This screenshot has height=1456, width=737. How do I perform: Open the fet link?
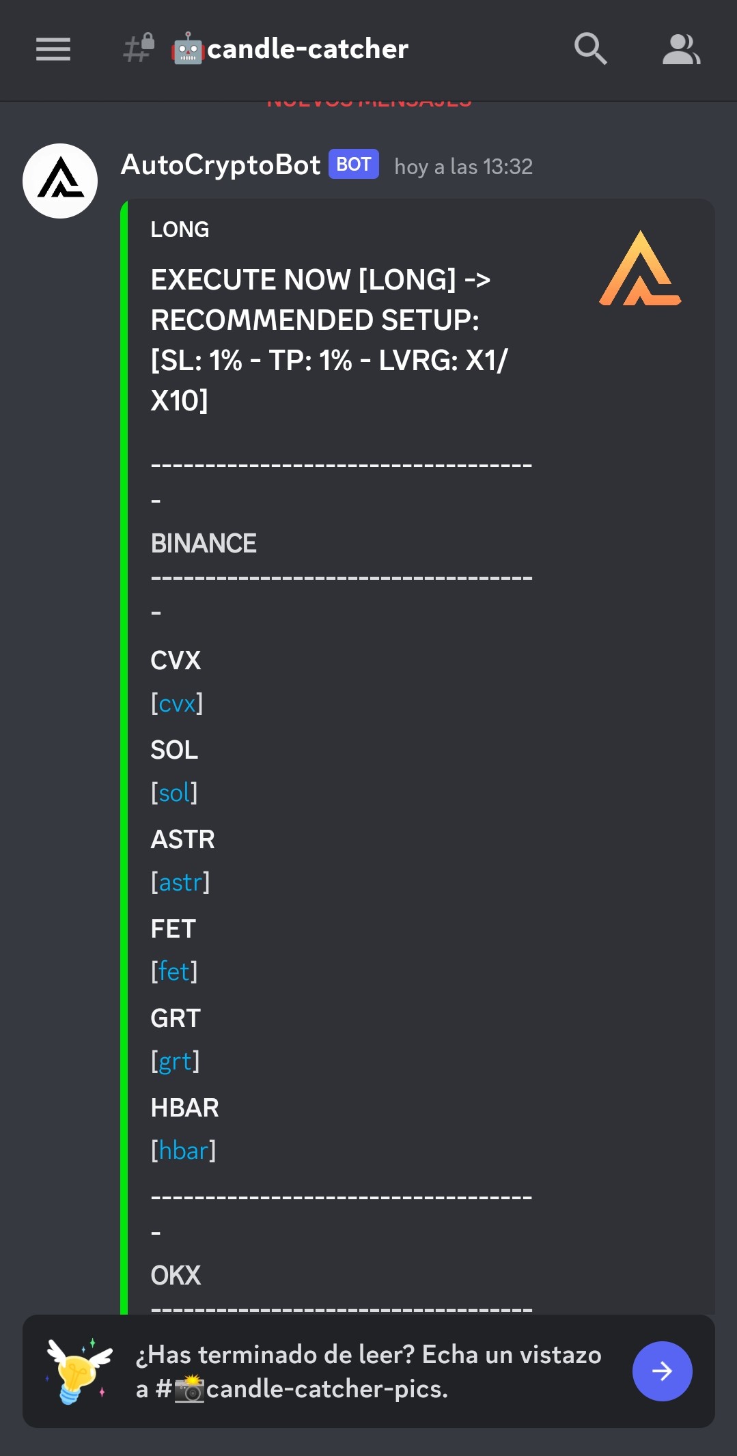coord(174,971)
